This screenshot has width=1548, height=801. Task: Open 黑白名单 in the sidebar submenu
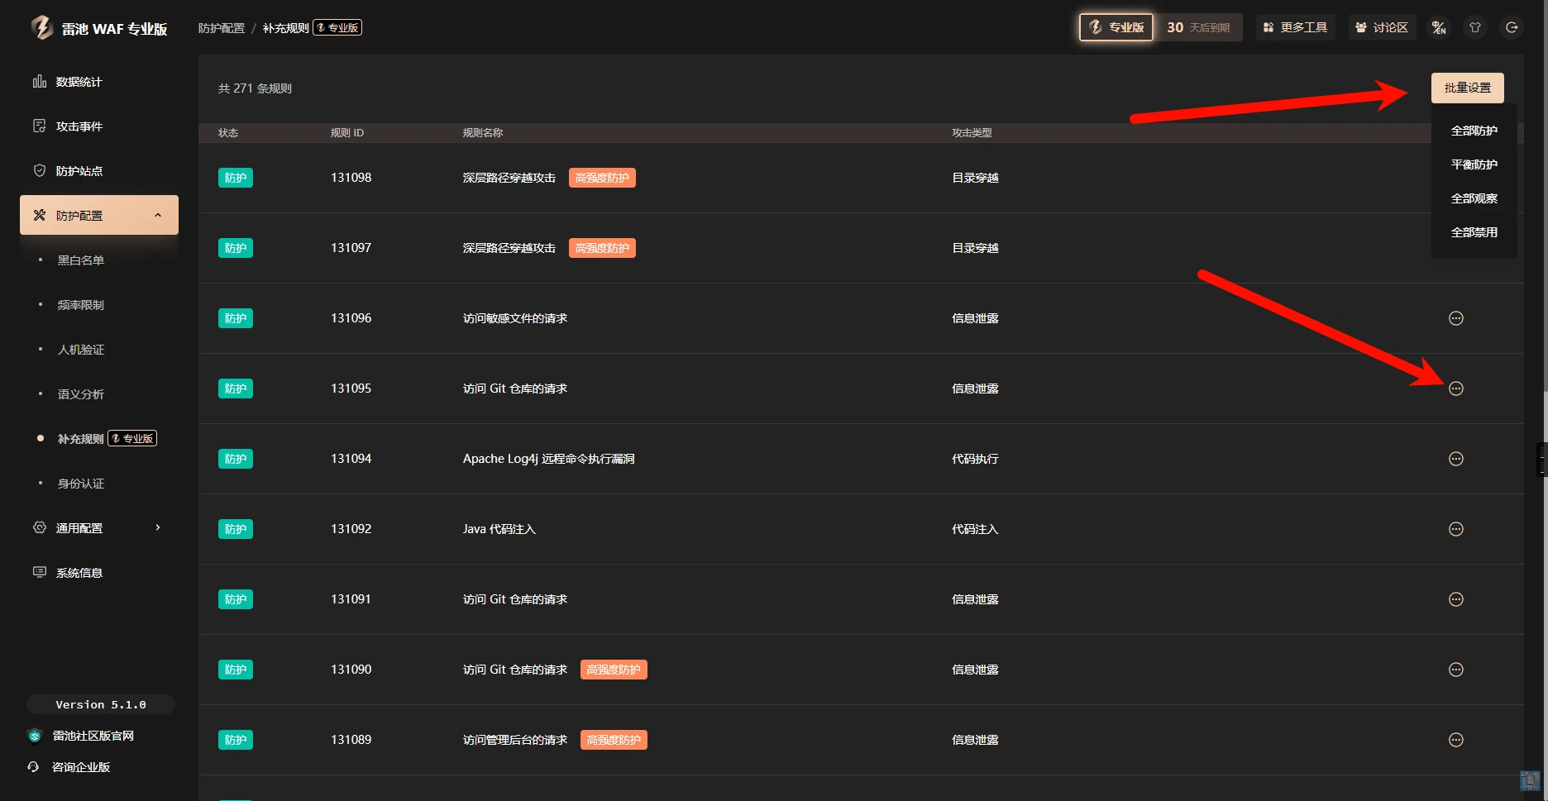coord(81,260)
